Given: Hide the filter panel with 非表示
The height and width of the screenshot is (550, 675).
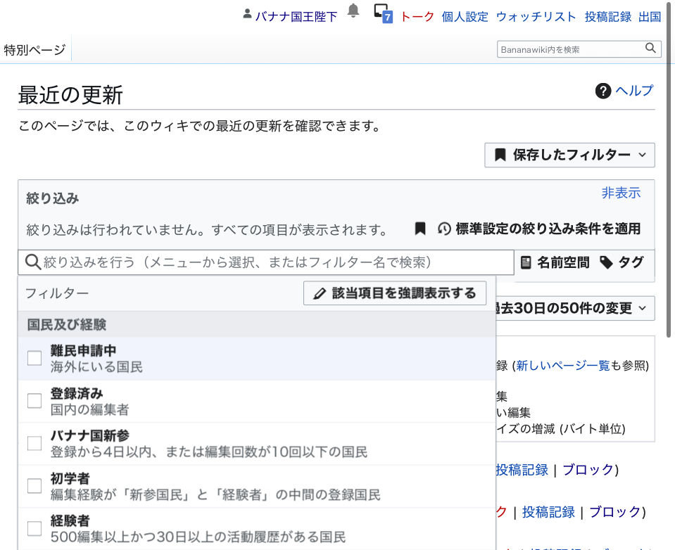Looking at the screenshot, I should [622, 193].
